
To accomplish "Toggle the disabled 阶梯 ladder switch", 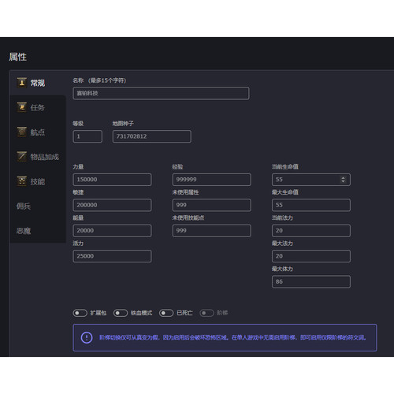I will click(x=206, y=313).
